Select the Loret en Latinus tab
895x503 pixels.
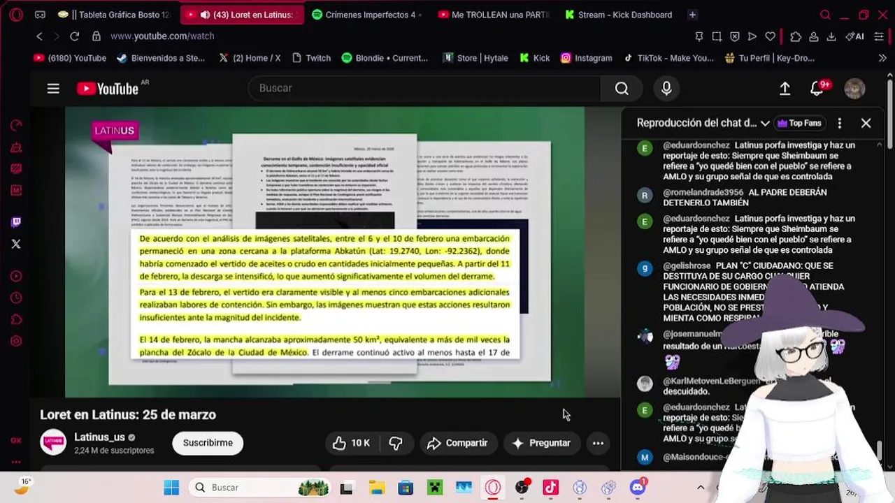[x=242, y=15]
